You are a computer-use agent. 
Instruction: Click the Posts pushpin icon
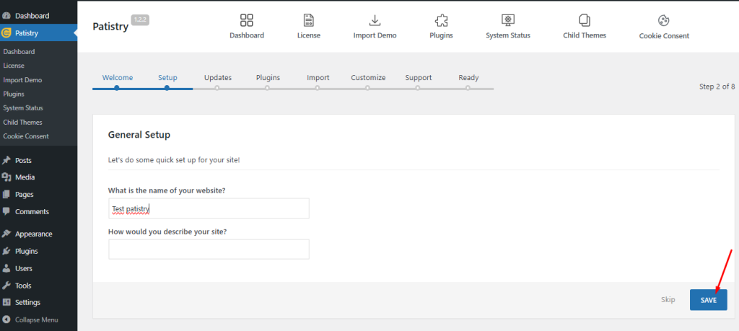(x=6, y=161)
